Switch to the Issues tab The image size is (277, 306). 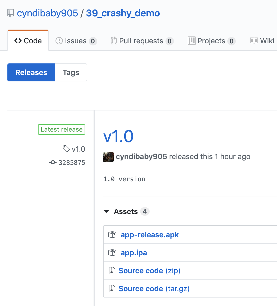pyautogui.click(x=76, y=41)
